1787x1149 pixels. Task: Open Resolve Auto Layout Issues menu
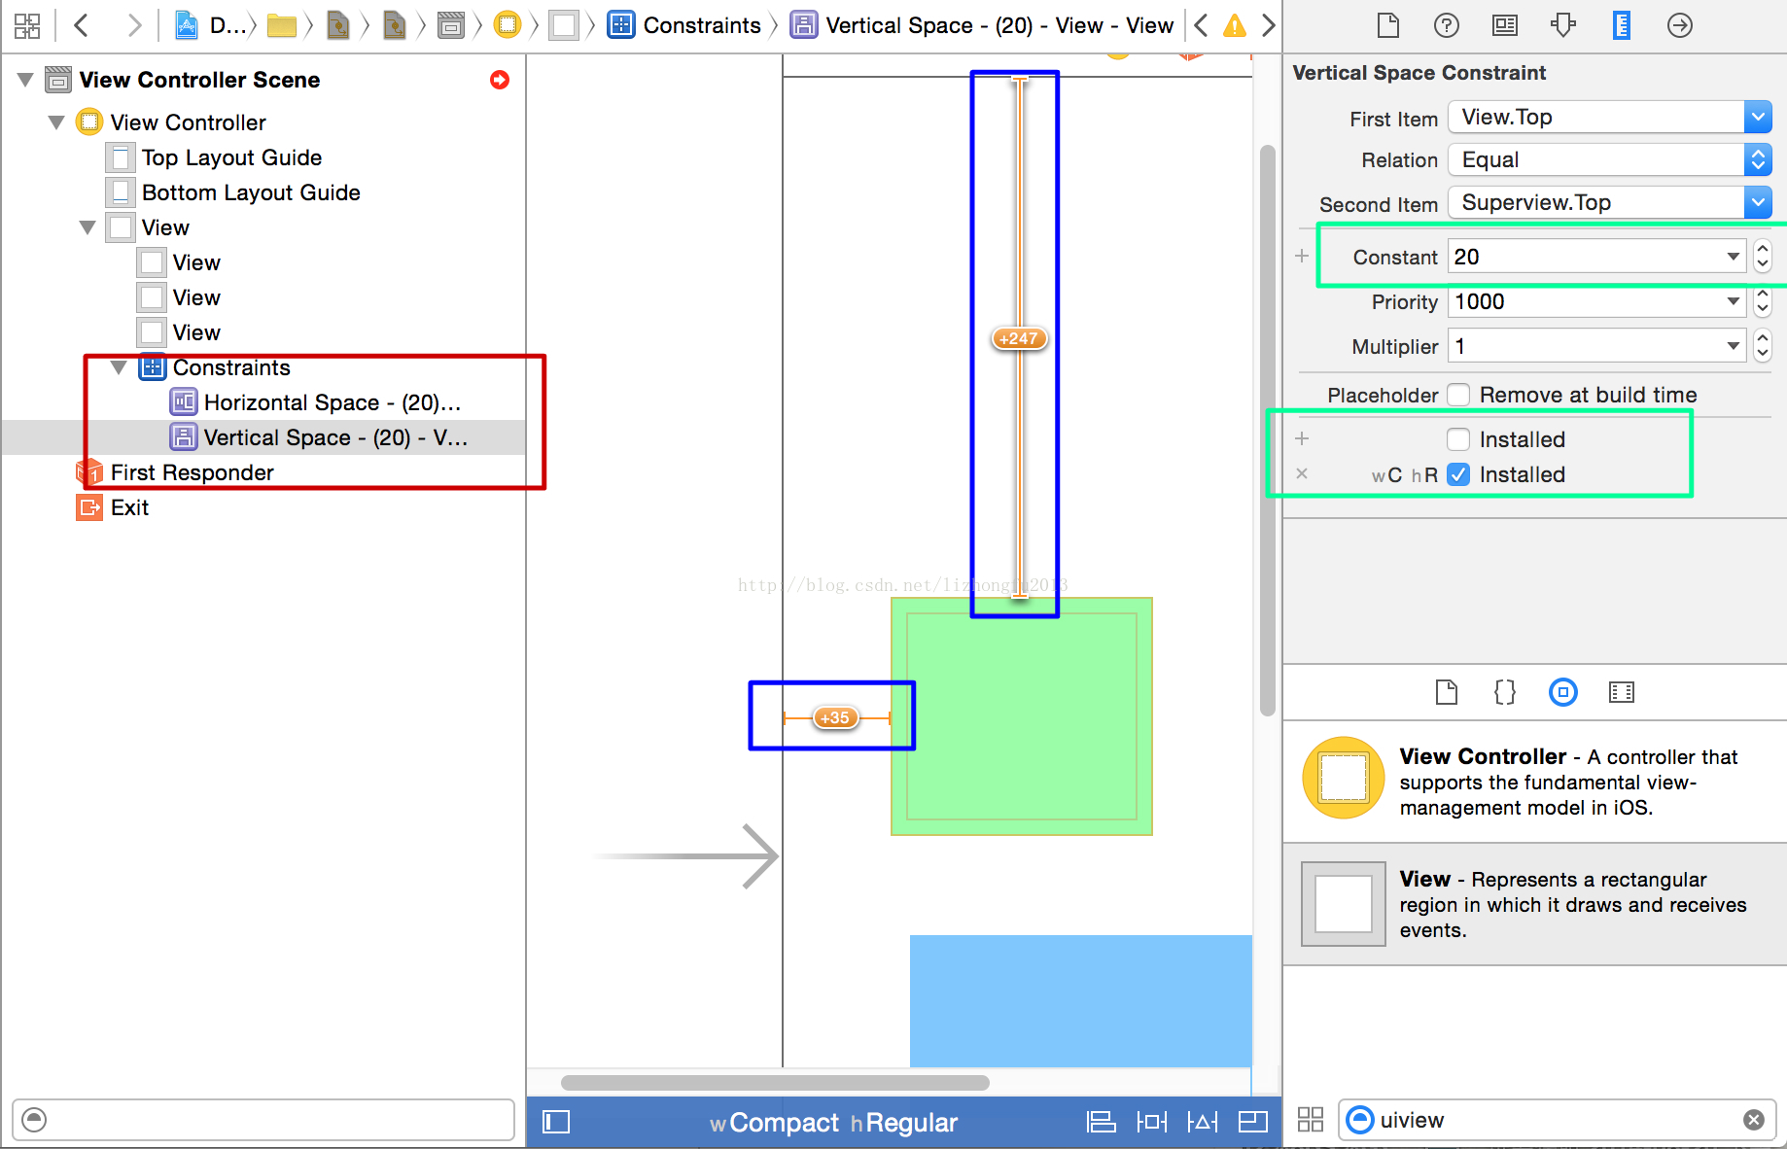pos(1203,1123)
